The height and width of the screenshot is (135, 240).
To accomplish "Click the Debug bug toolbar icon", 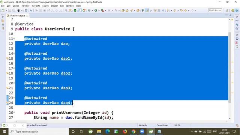I will pos(89,10).
